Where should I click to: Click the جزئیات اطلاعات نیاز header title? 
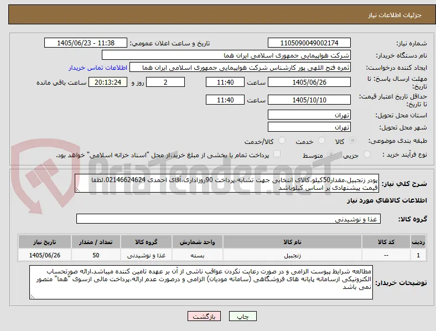(x=395, y=15)
